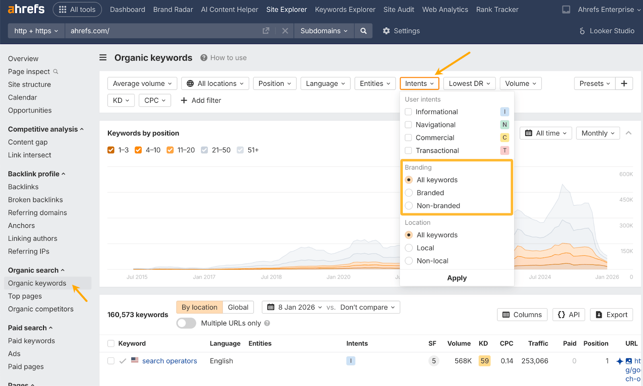Image resolution: width=643 pixels, height=386 pixels.
Task: Export the keyword list
Action: pyautogui.click(x=611, y=315)
